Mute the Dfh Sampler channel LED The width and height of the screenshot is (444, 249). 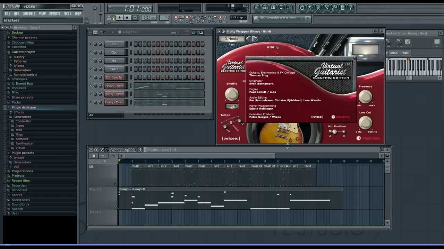point(91,77)
